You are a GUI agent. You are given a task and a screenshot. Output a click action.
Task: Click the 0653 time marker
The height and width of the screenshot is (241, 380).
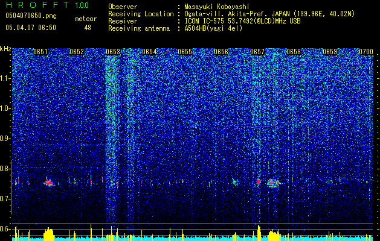click(x=113, y=52)
